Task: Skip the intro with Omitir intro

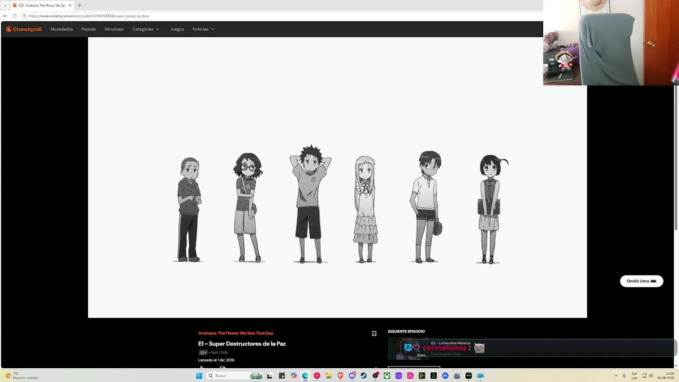Action: (x=641, y=281)
